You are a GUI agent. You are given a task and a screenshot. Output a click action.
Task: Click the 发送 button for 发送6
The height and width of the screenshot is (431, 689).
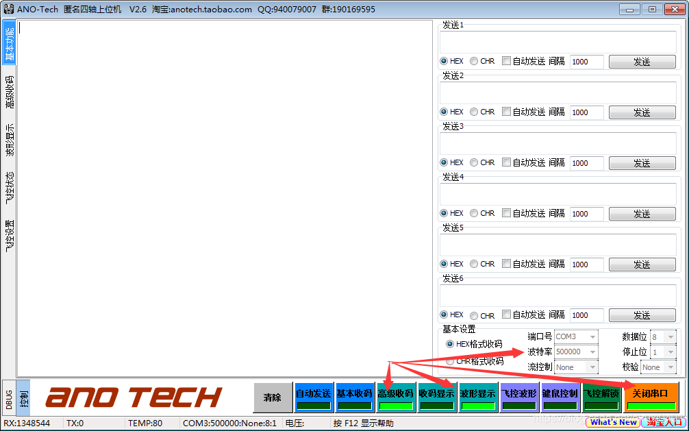pos(642,315)
